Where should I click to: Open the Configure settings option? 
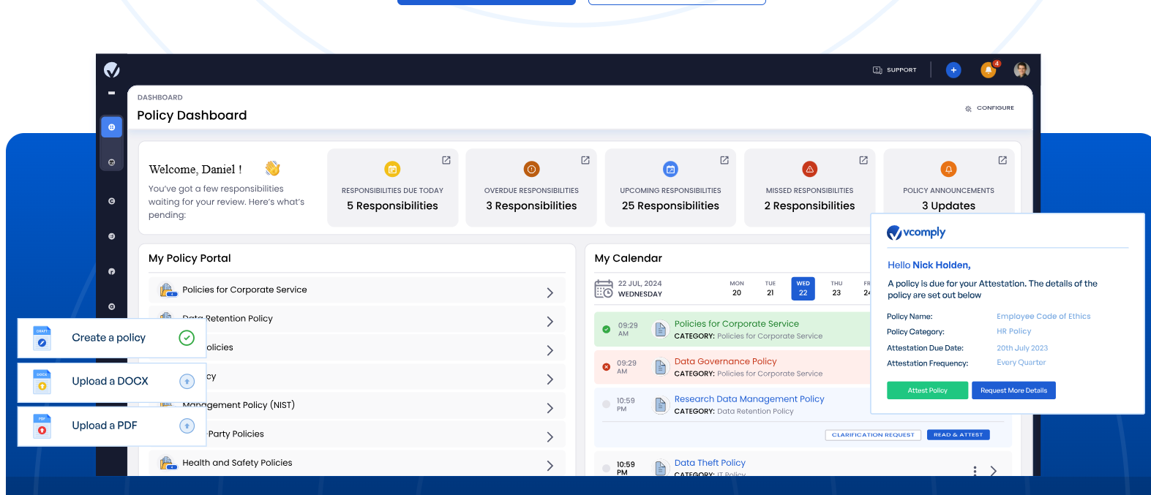[x=989, y=108]
